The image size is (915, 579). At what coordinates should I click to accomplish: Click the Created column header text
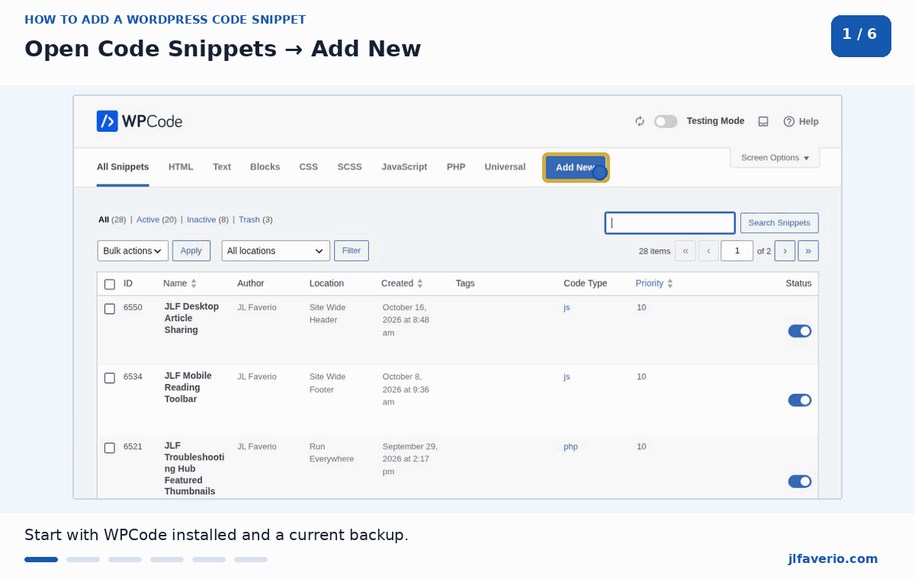click(x=397, y=283)
